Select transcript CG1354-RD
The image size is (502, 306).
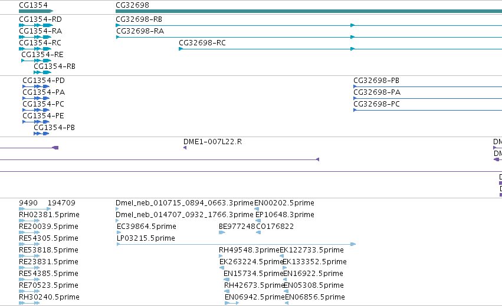coord(40,19)
